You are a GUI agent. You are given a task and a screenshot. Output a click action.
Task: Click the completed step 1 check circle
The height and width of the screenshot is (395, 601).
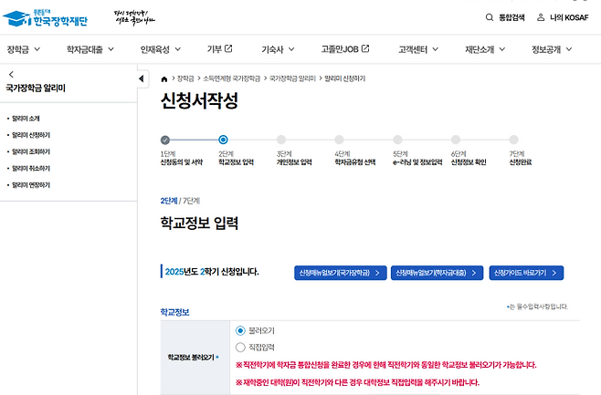[x=165, y=140]
